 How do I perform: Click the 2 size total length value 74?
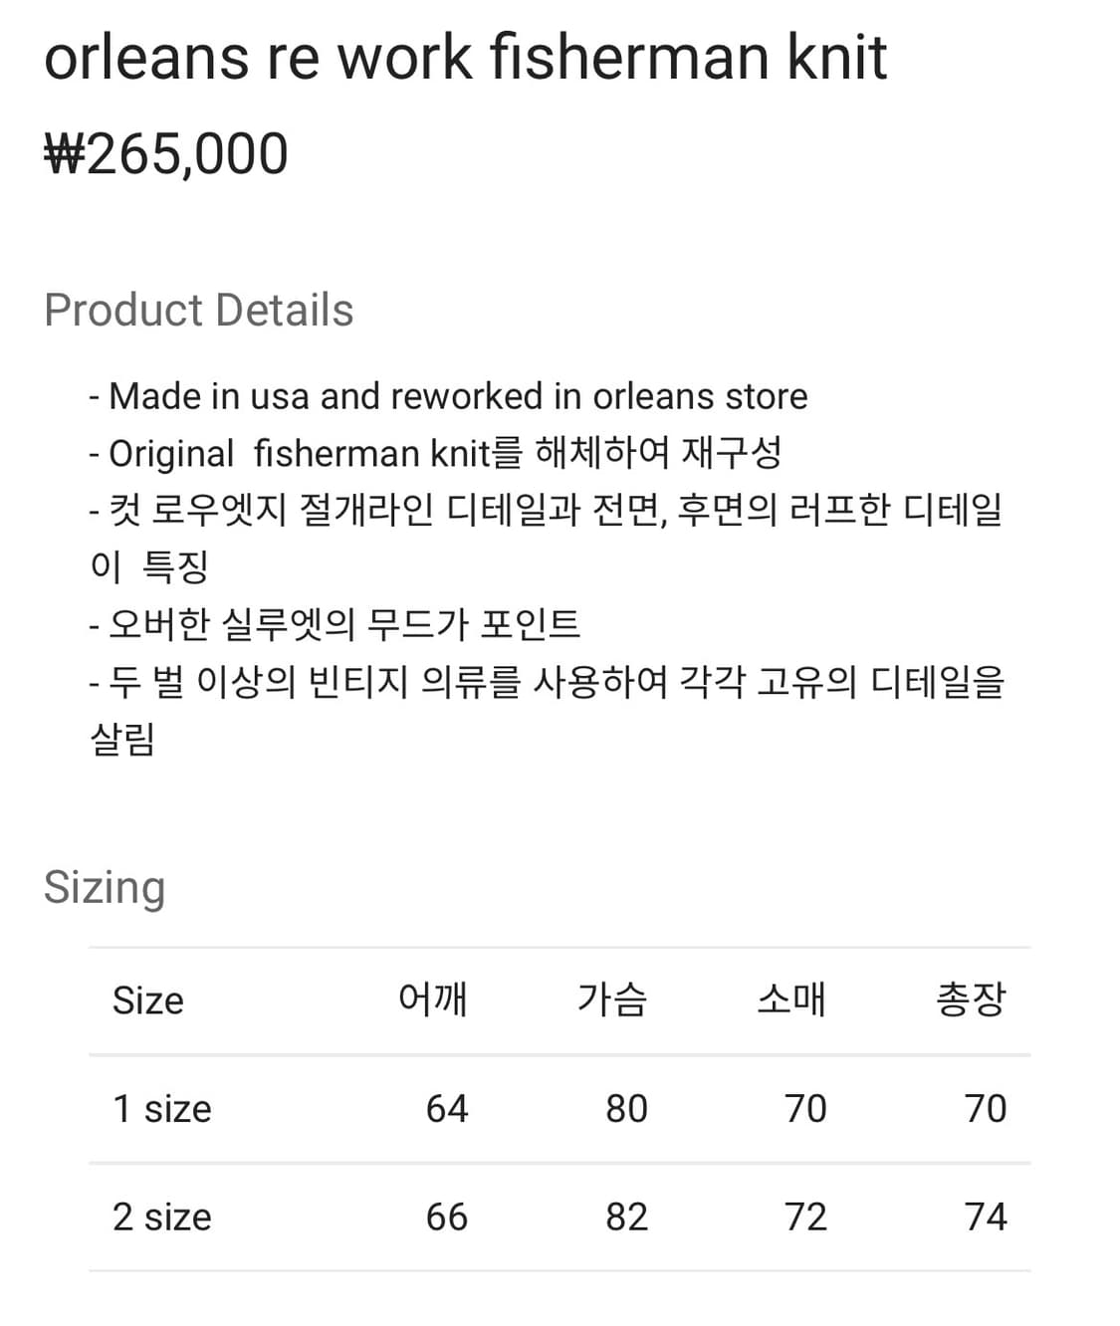point(986,1216)
